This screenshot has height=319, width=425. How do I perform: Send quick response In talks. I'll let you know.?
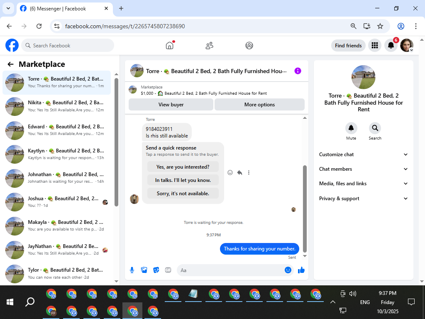point(183,180)
